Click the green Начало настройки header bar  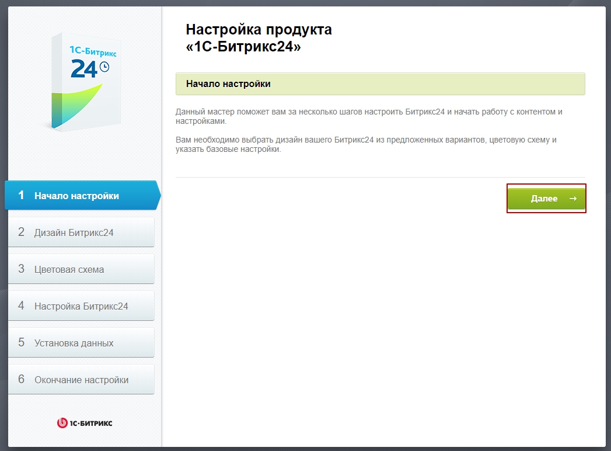pyautogui.click(x=380, y=84)
